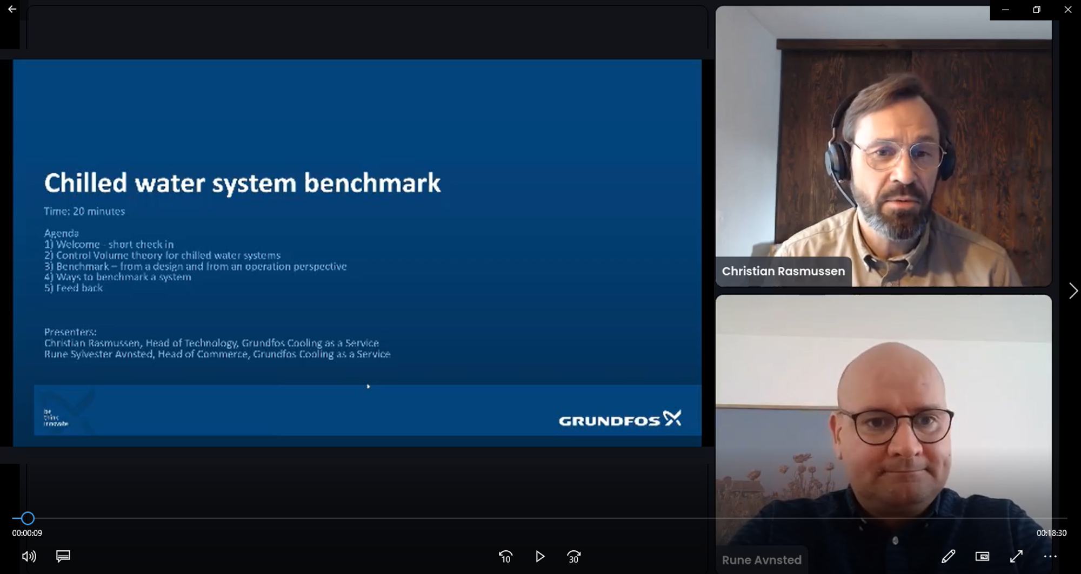The image size is (1081, 574).
Task: Click the Christian Rasmussen name label
Action: (783, 272)
